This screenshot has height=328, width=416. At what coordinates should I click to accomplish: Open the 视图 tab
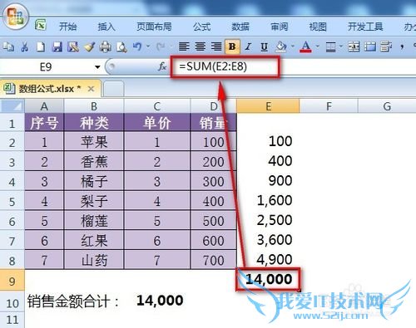[318, 27]
